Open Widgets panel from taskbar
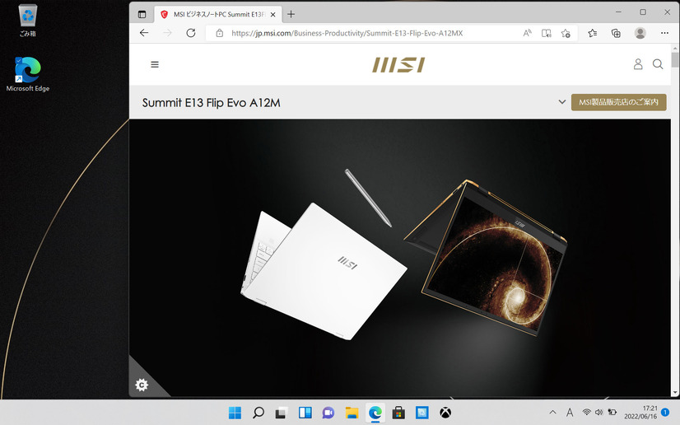Screen dimensions: 680x425 [305, 413]
